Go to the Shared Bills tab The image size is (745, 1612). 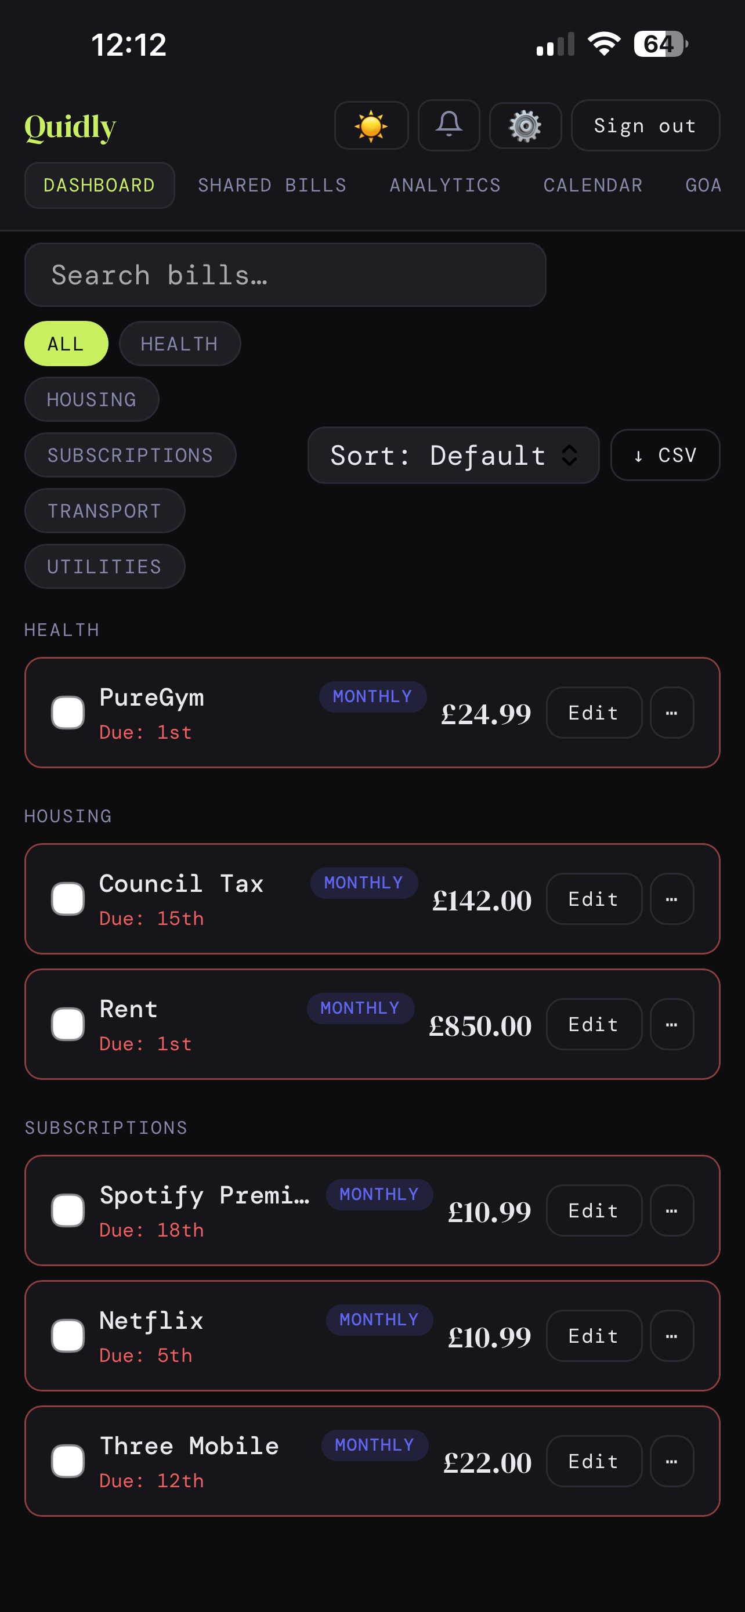pos(272,185)
